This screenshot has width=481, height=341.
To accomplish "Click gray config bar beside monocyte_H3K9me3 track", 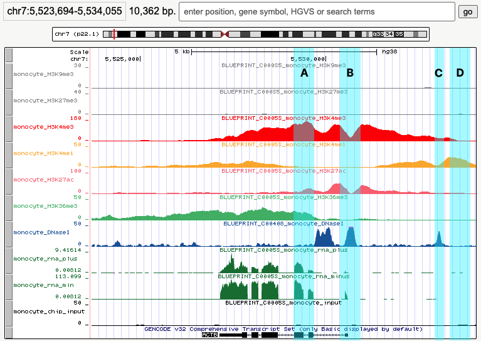I will point(9,75).
